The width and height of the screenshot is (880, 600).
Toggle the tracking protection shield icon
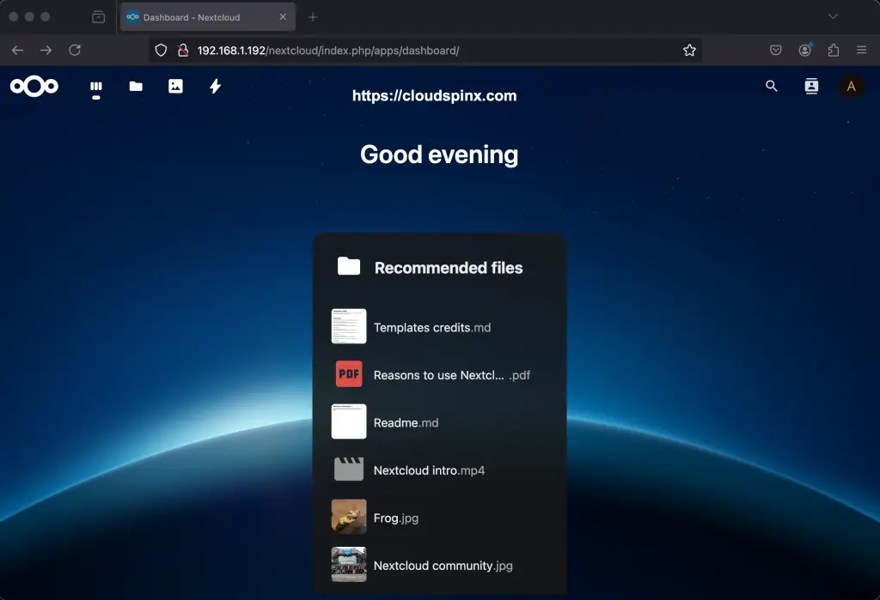[x=161, y=50]
